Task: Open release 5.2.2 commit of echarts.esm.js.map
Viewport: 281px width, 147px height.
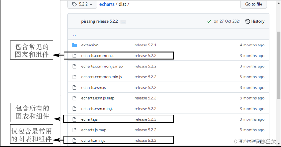Action: 145,98
